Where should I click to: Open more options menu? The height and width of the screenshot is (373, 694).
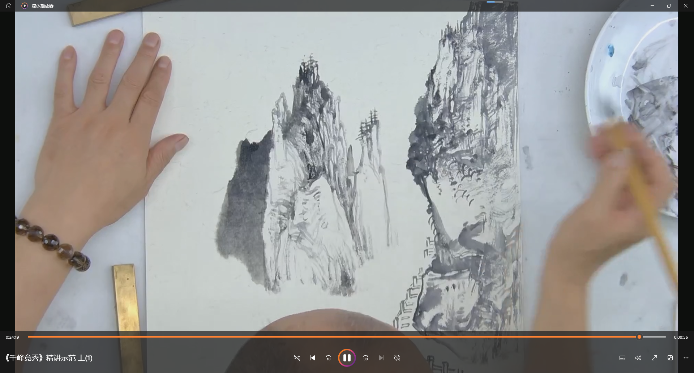[x=686, y=358]
